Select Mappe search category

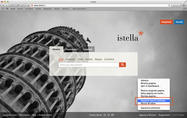98,59
